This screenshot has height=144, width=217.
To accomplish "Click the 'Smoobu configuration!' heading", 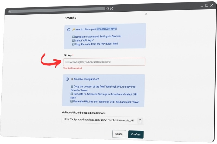I will point(86,79).
